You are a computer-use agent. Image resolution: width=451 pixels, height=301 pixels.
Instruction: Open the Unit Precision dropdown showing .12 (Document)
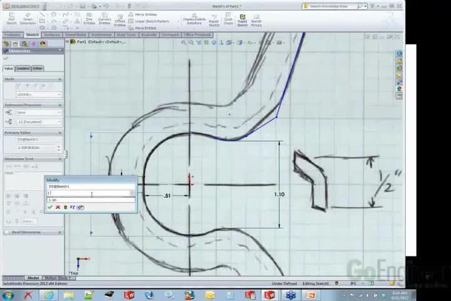[39, 122]
